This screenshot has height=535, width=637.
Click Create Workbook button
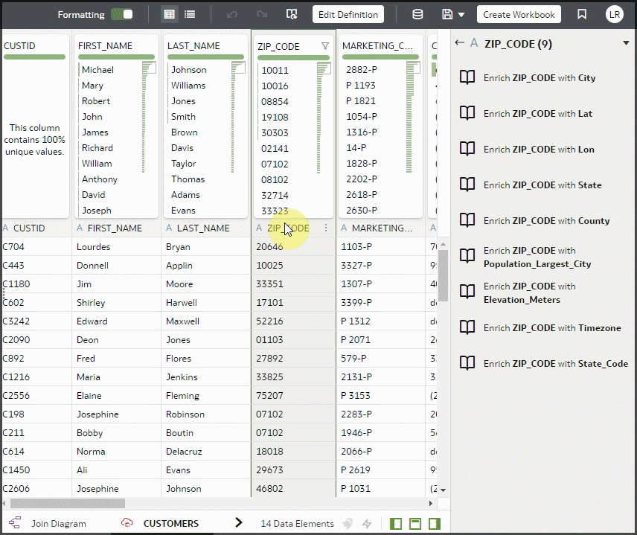[519, 15]
